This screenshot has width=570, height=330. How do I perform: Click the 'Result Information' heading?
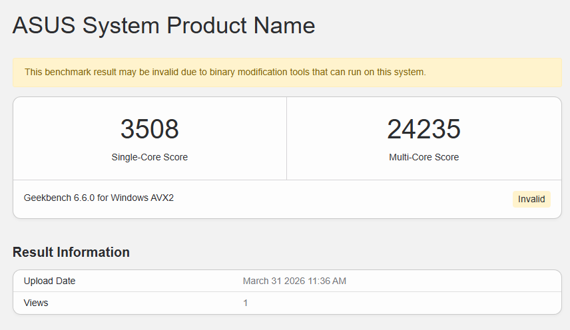point(71,252)
